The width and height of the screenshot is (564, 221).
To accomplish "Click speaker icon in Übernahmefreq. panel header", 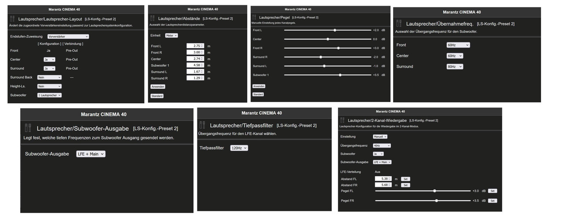I will click(x=399, y=23).
